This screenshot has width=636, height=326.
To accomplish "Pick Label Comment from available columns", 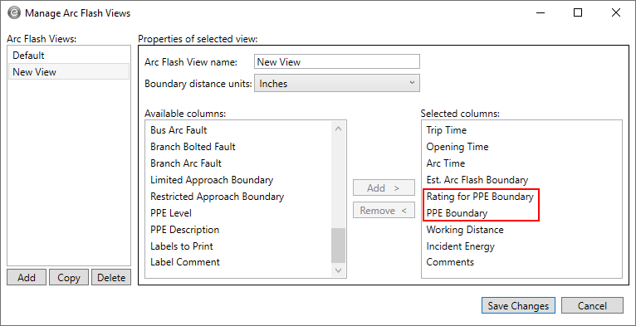I will click(x=185, y=262).
